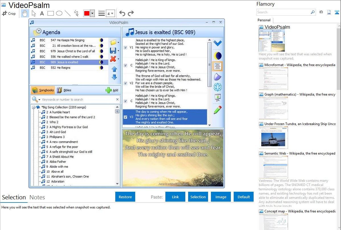Click the line thickness icon
This screenshot has height=230, width=341.
click(102, 13)
